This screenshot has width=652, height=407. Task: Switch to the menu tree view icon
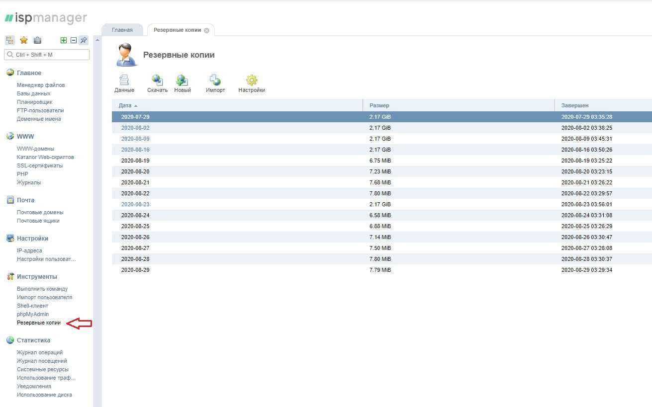[10, 41]
